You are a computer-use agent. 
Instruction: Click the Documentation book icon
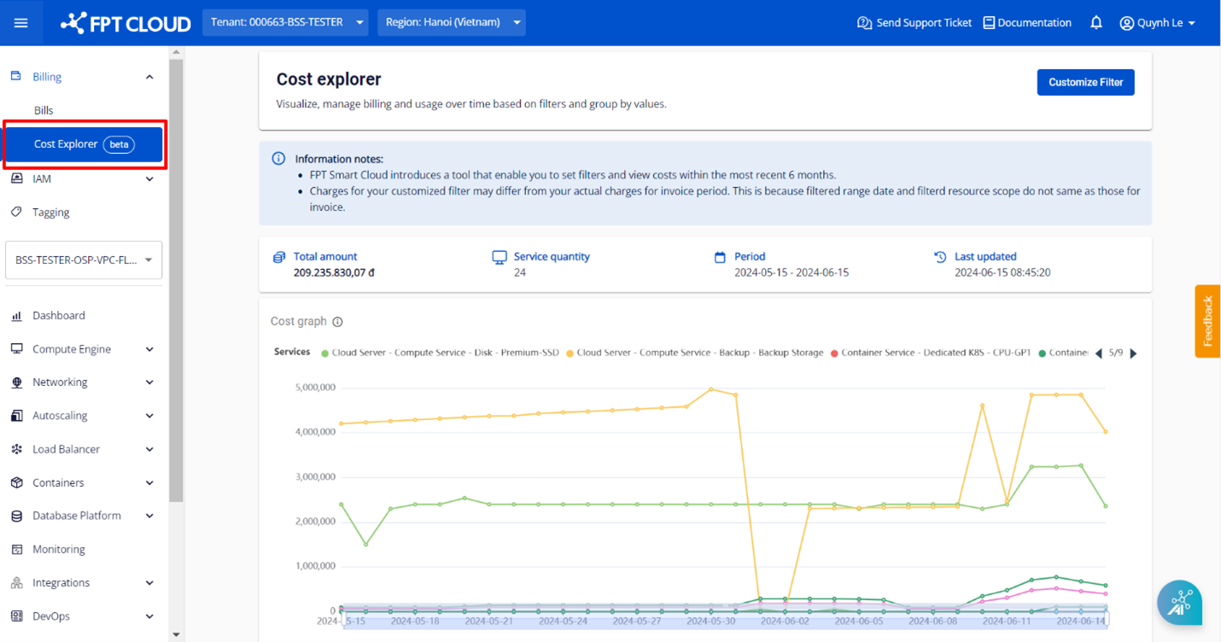click(989, 23)
